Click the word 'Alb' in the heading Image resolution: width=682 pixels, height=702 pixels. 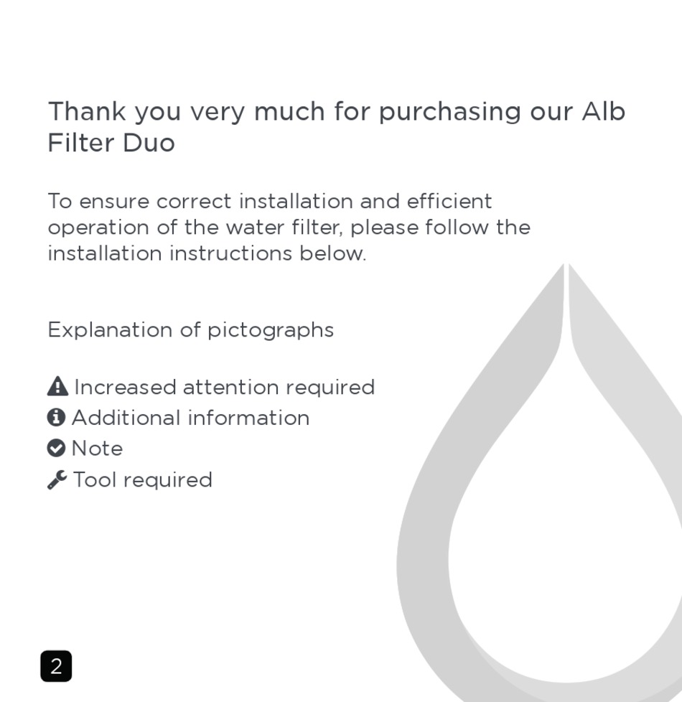(603, 111)
